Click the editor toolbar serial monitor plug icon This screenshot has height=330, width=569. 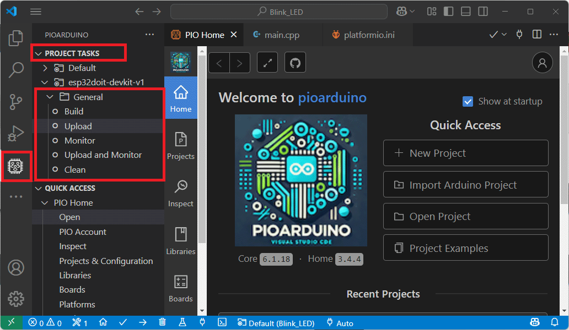tap(519, 35)
